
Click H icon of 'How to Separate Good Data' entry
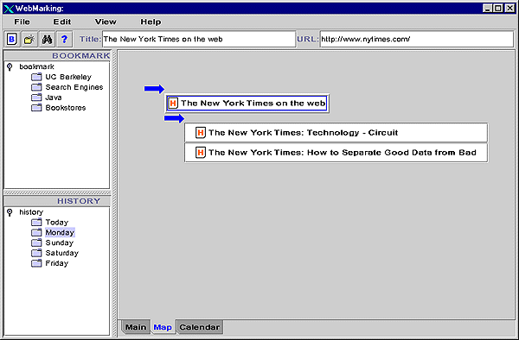[201, 153]
